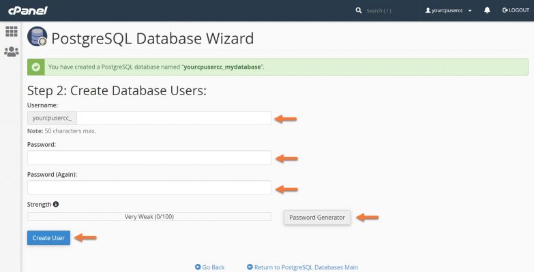
Task: Click the Very Weak strength meter bar
Action: tap(149, 217)
